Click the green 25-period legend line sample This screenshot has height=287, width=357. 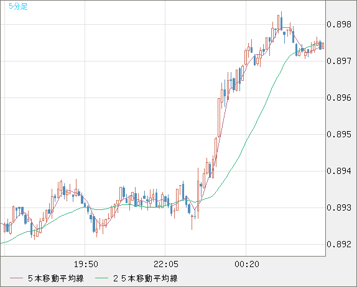101,278
